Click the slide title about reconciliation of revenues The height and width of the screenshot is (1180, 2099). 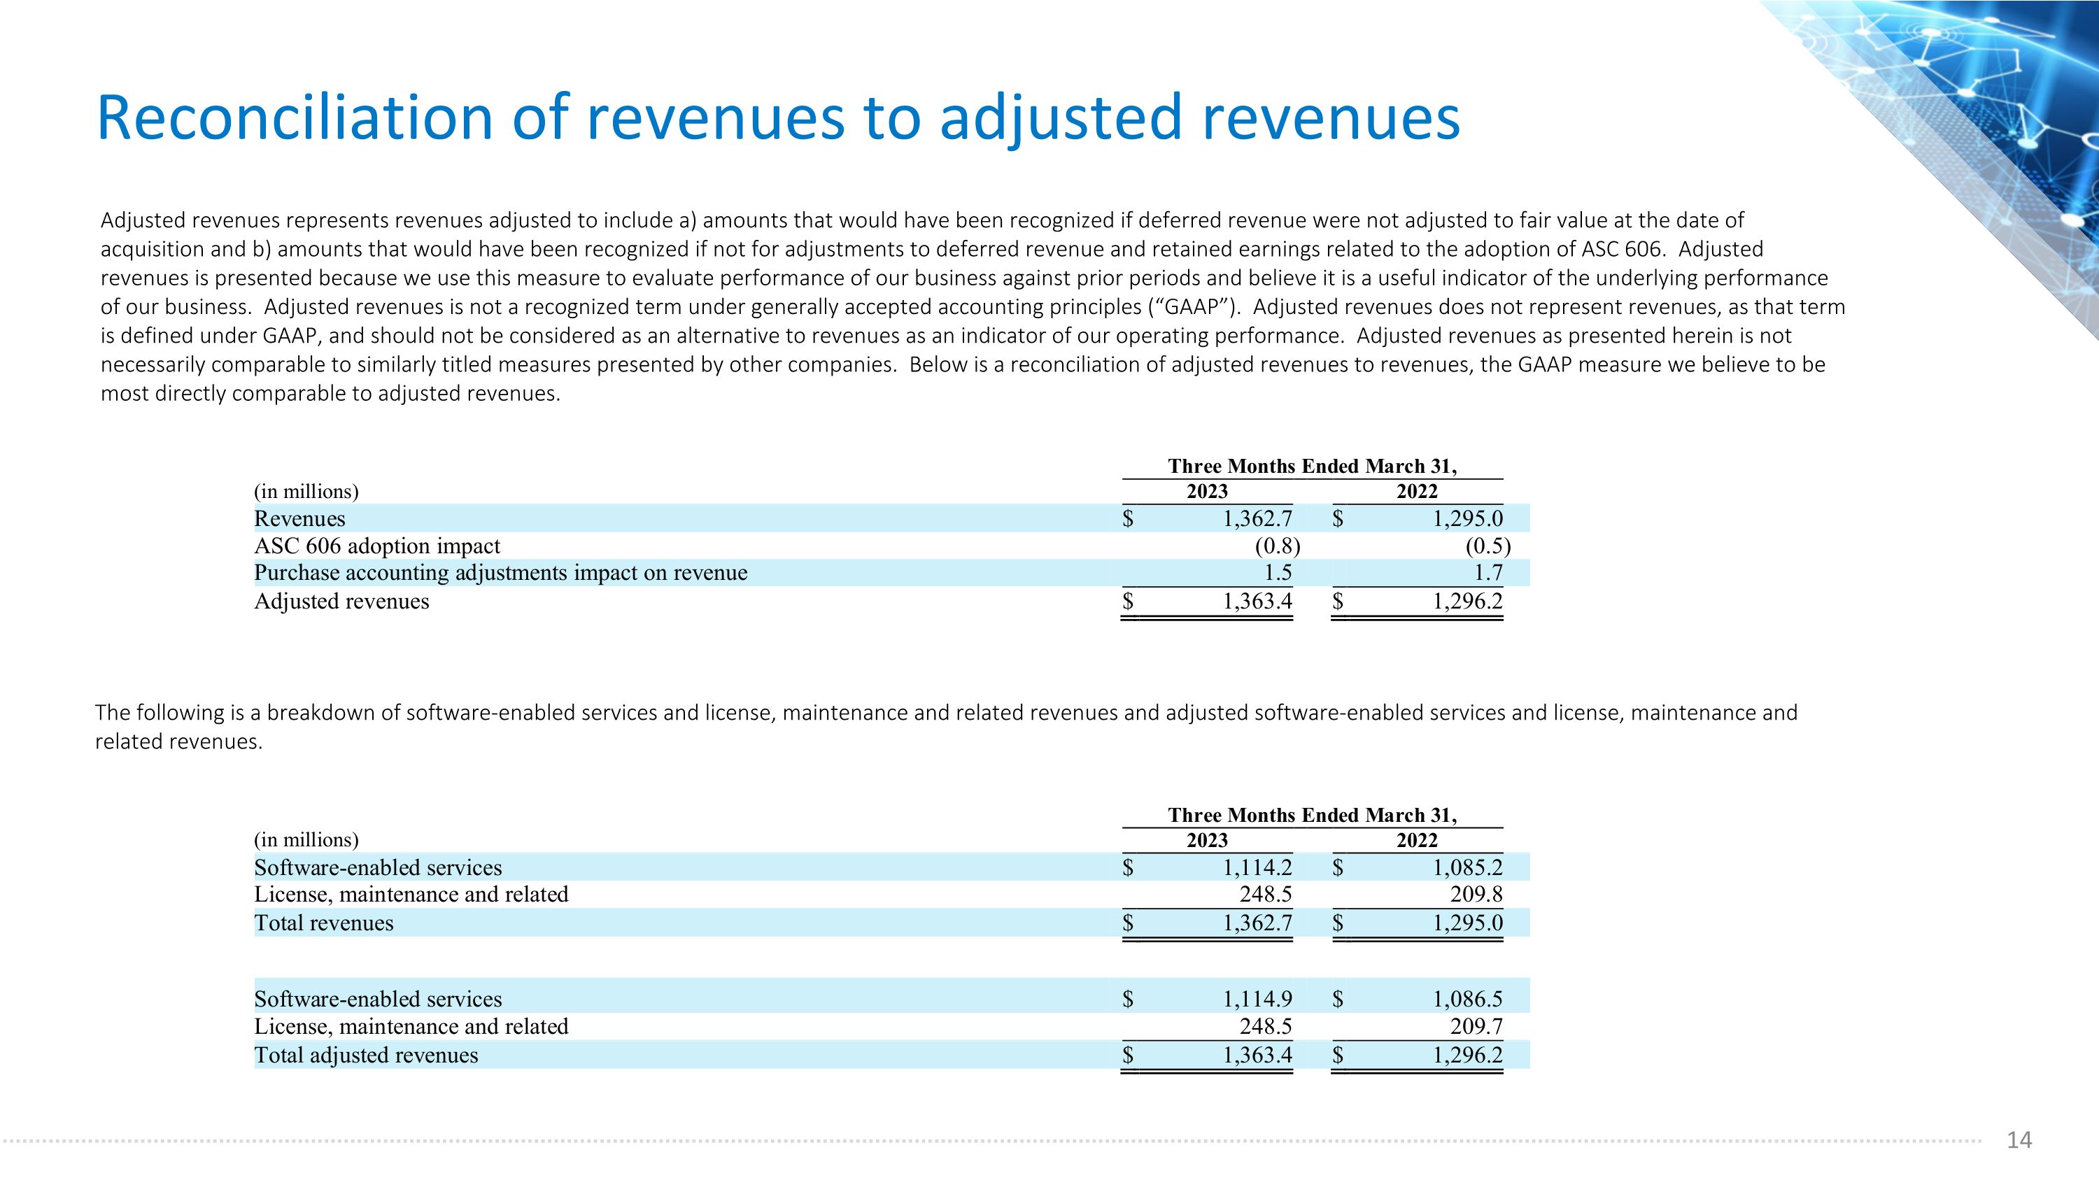(x=778, y=118)
